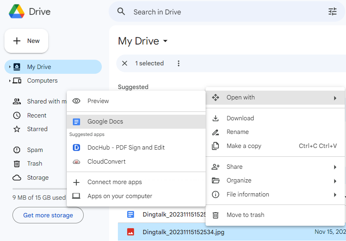Click the plus icon on New button

17,41
